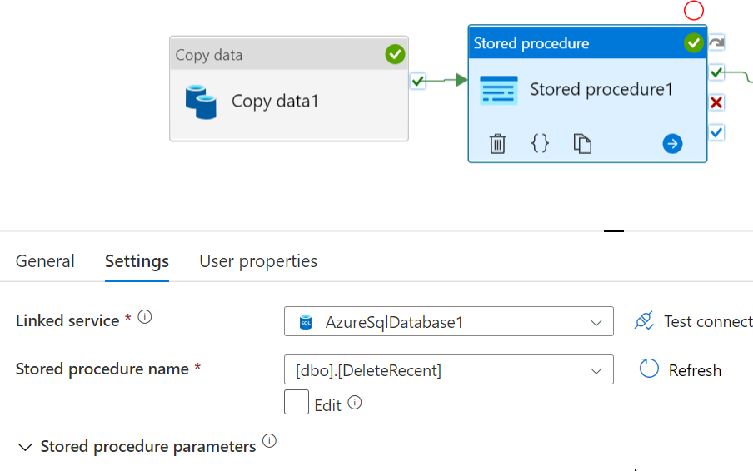Switch to the Settings tab
The width and height of the screenshot is (753, 471).
coord(137,261)
